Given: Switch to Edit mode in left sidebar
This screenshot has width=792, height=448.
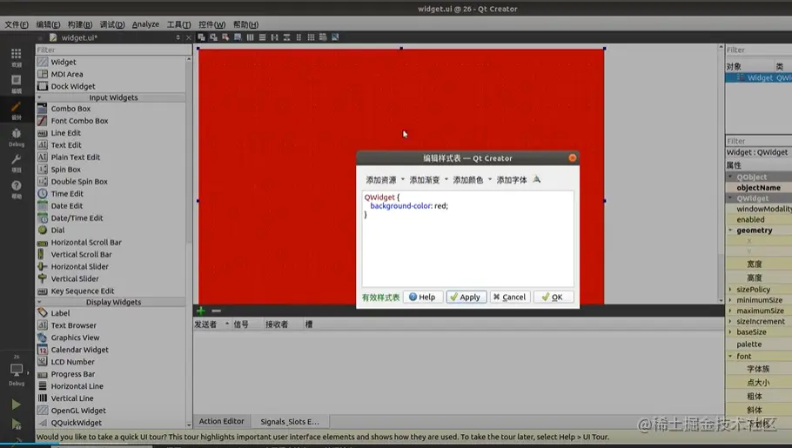Looking at the screenshot, I should (17, 84).
